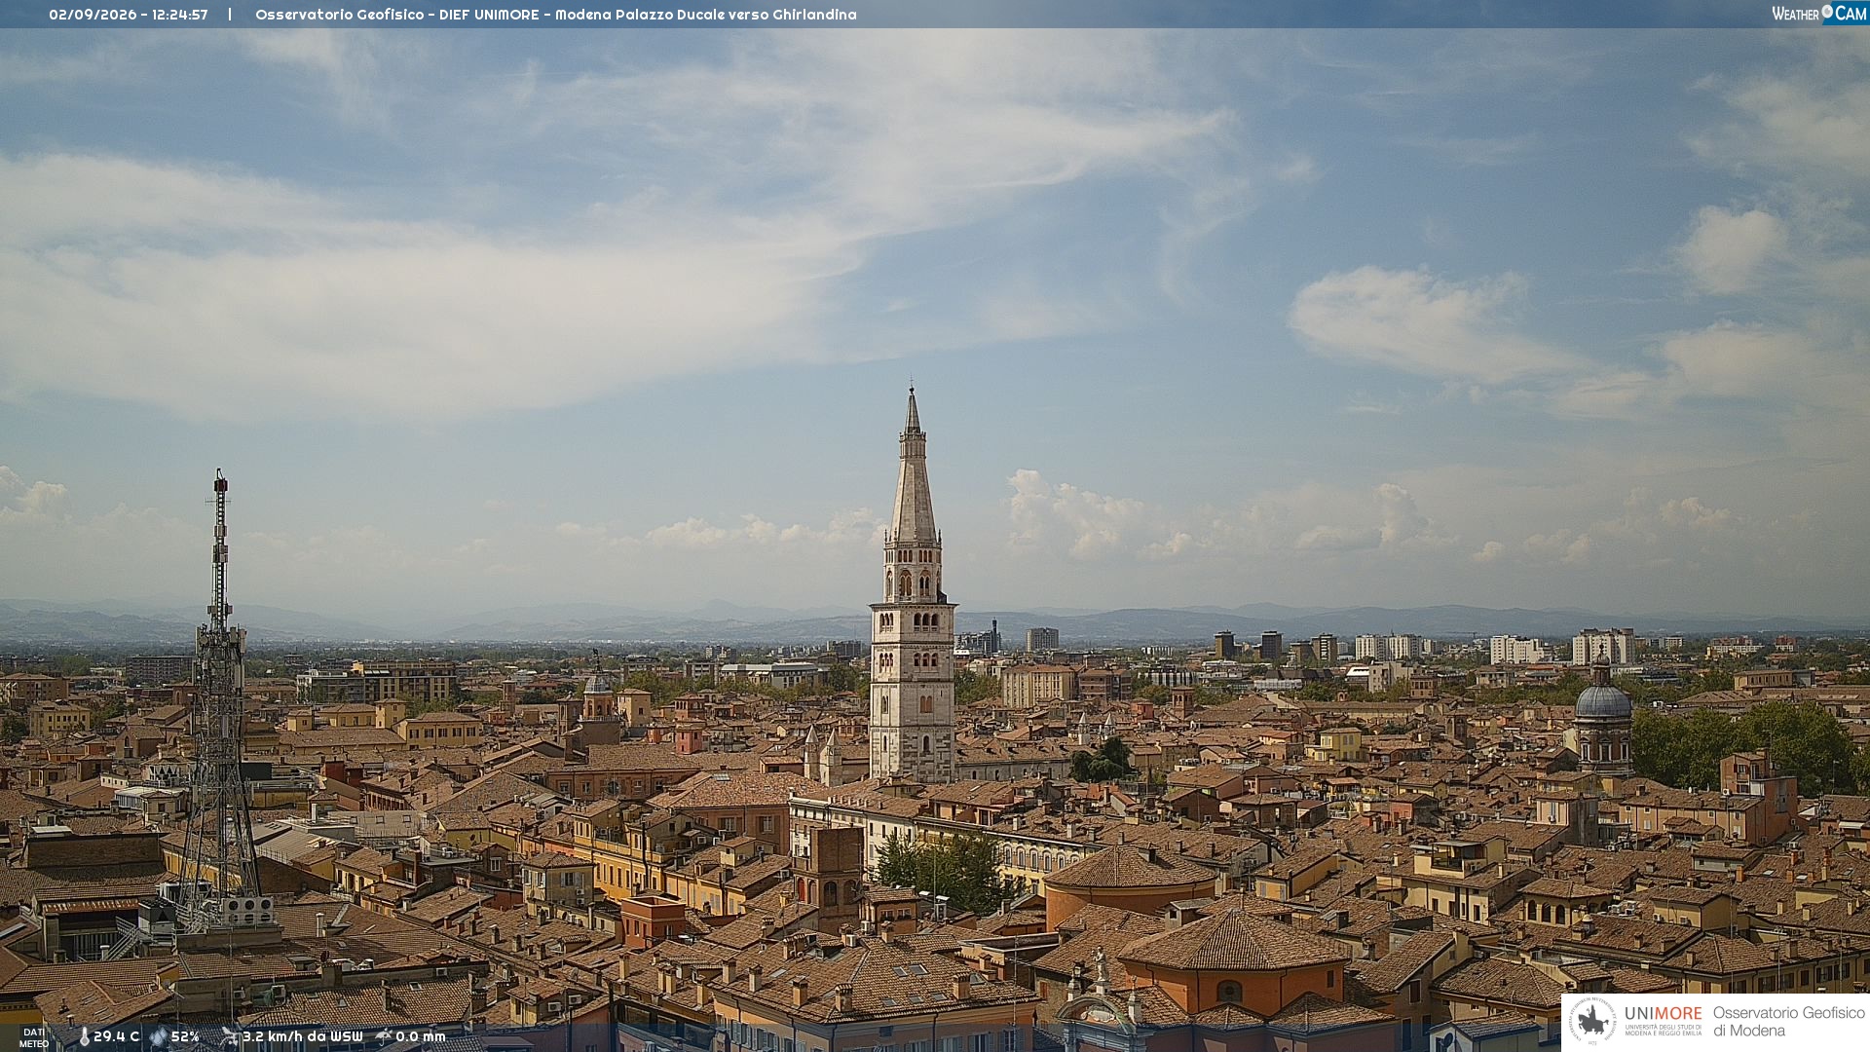
Task: Open the UNIMORE university wordmark
Action: (x=1664, y=1013)
